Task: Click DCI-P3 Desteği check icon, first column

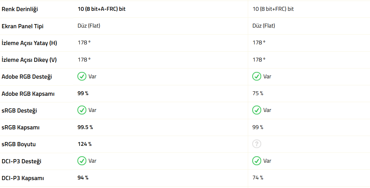Action: click(82, 161)
